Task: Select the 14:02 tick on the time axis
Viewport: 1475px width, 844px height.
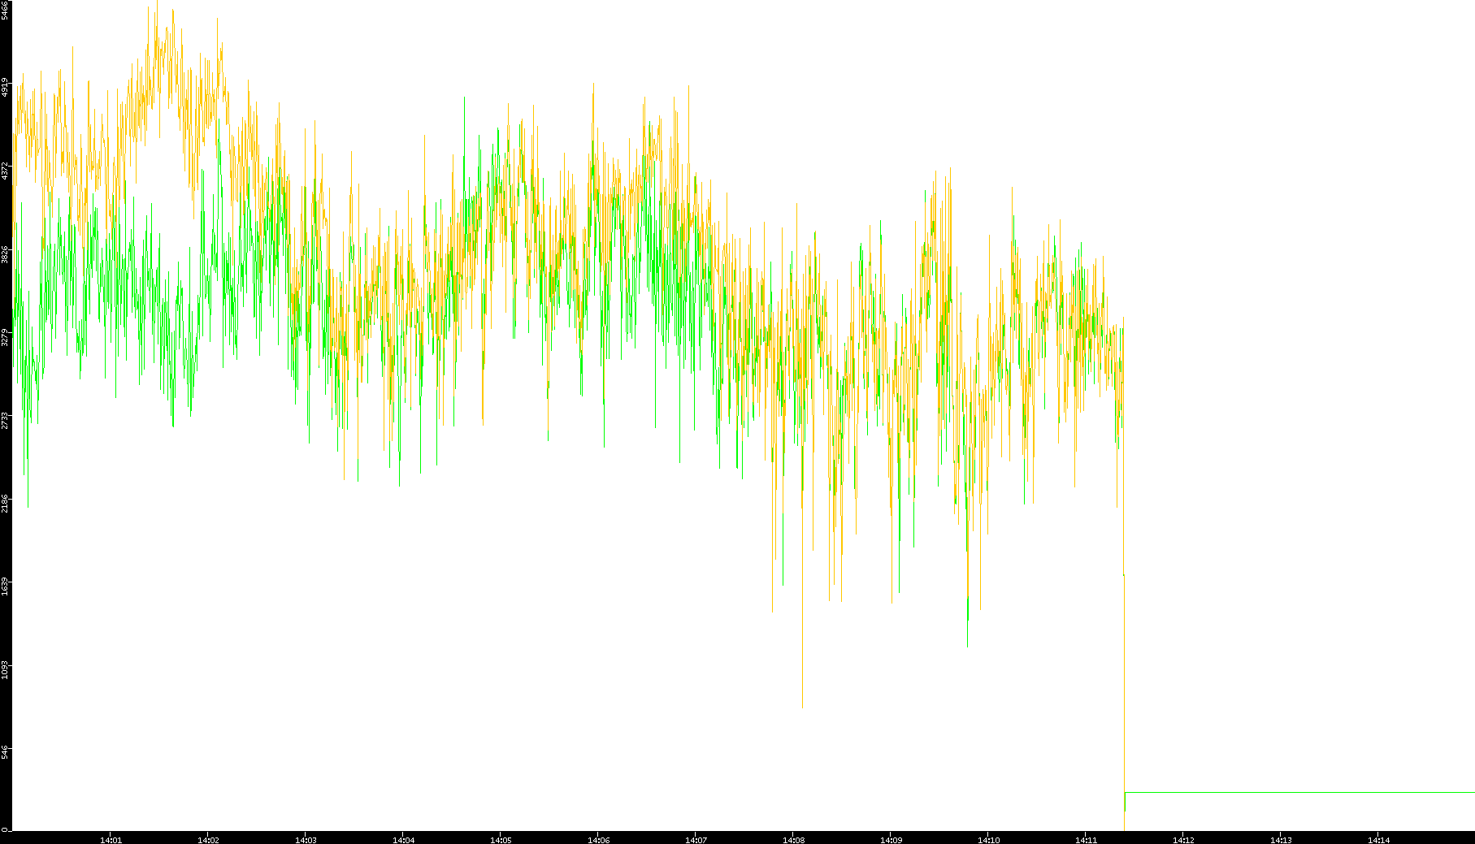Action: point(208,840)
